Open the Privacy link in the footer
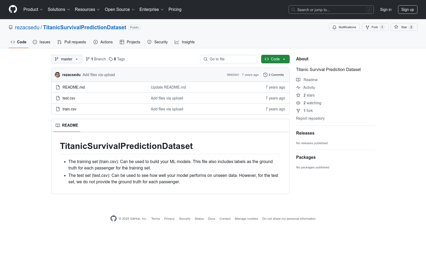This screenshot has width=426, height=266. 169,219
